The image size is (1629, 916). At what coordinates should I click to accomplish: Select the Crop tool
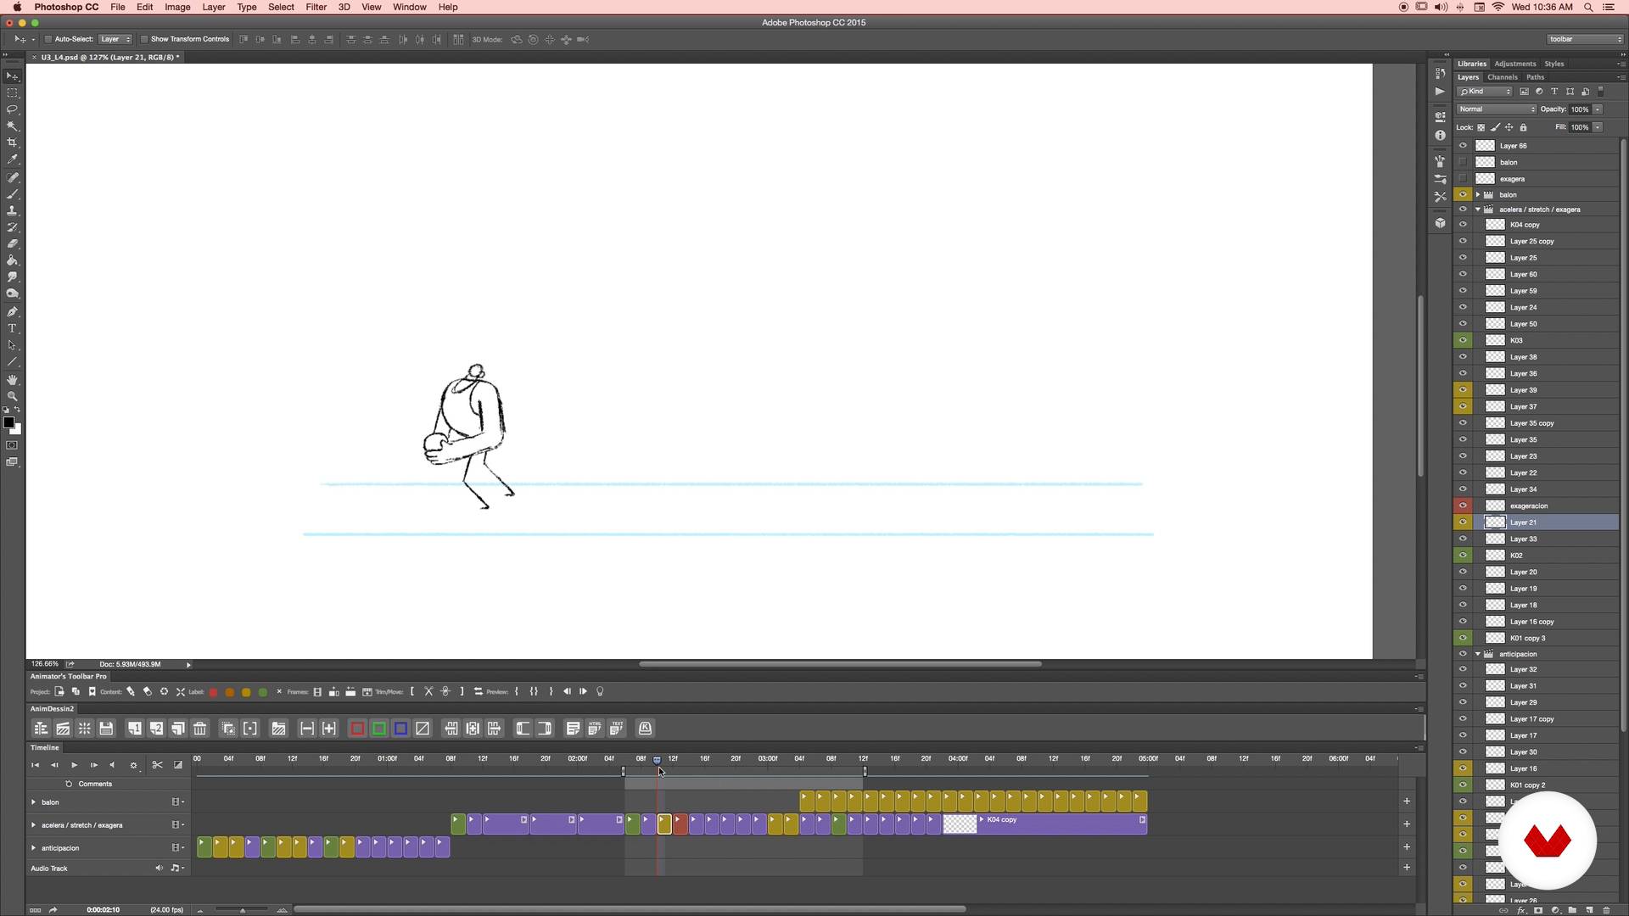(13, 142)
